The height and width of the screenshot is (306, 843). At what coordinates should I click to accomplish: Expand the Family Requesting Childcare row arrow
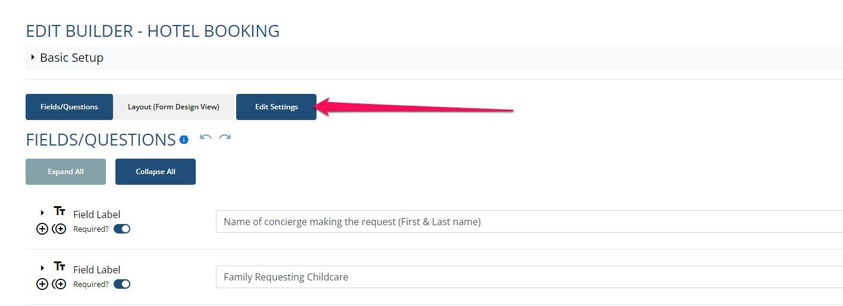click(x=42, y=268)
